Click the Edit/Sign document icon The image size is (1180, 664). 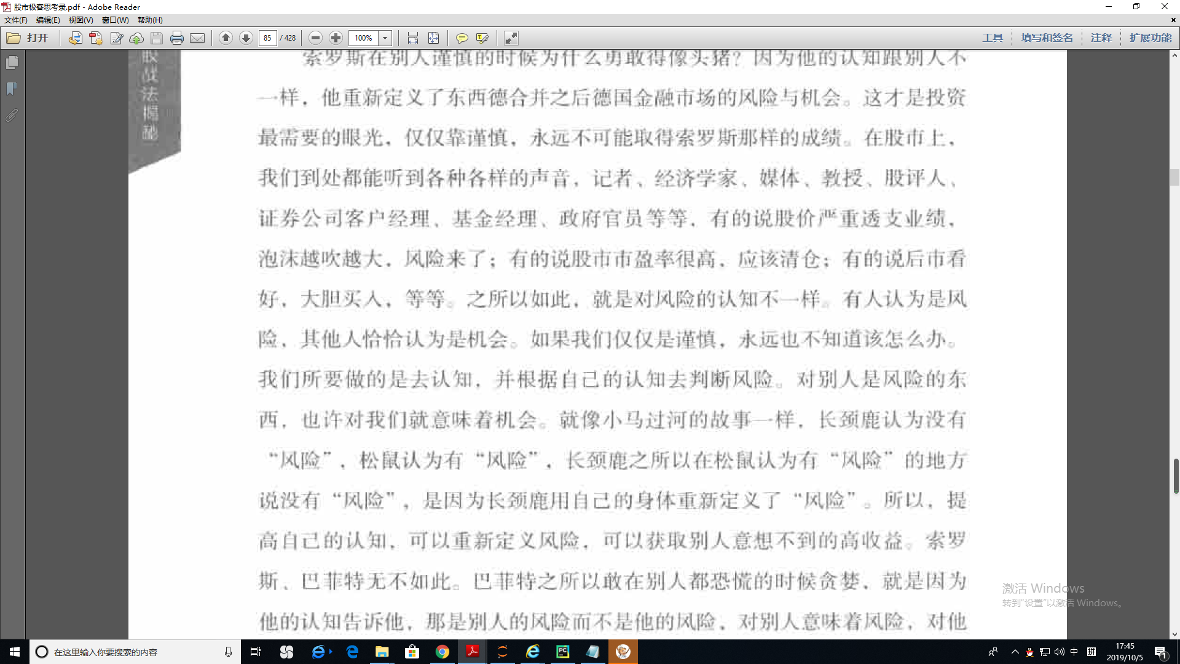point(116,38)
